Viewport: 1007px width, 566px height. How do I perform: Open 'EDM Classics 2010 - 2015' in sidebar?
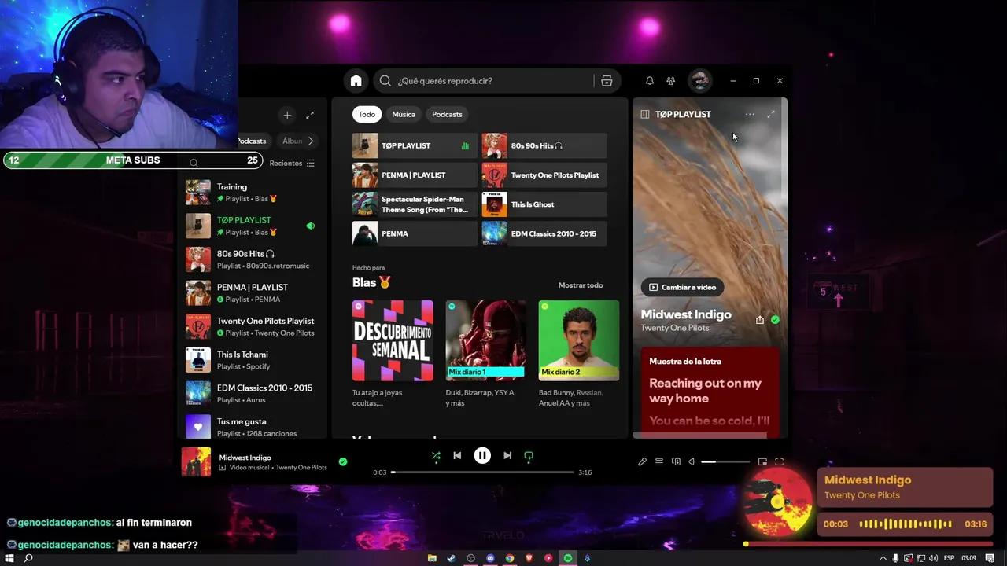click(252, 394)
